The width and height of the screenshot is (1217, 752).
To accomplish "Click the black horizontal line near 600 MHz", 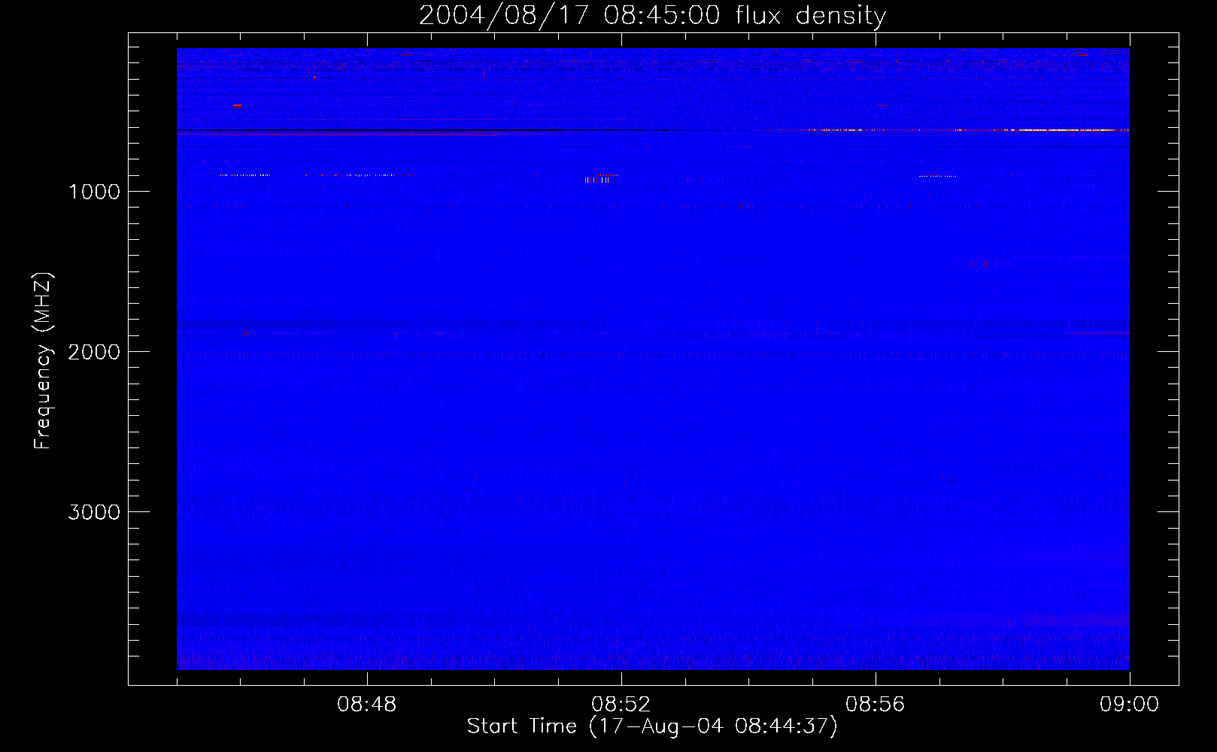I will tap(451, 131).
